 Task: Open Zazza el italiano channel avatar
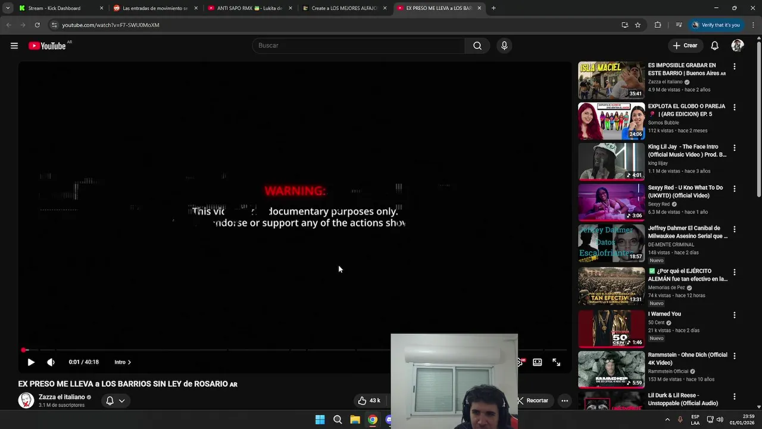pos(26,400)
